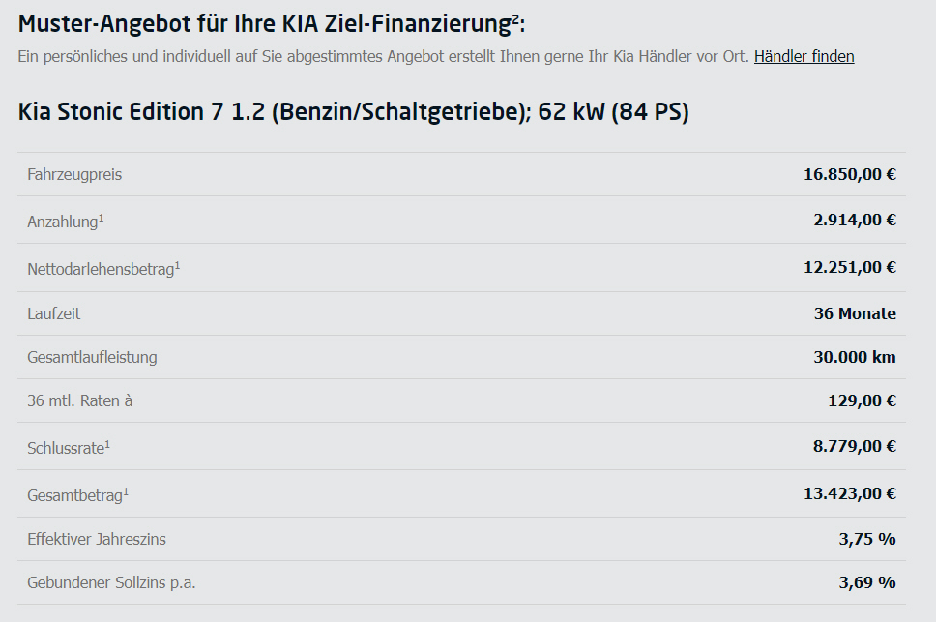Click the Gebundener Sollzins p.a. label

[x=111, y=582]
